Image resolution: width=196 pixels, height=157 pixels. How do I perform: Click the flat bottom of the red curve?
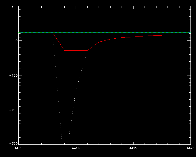[76, 51]
